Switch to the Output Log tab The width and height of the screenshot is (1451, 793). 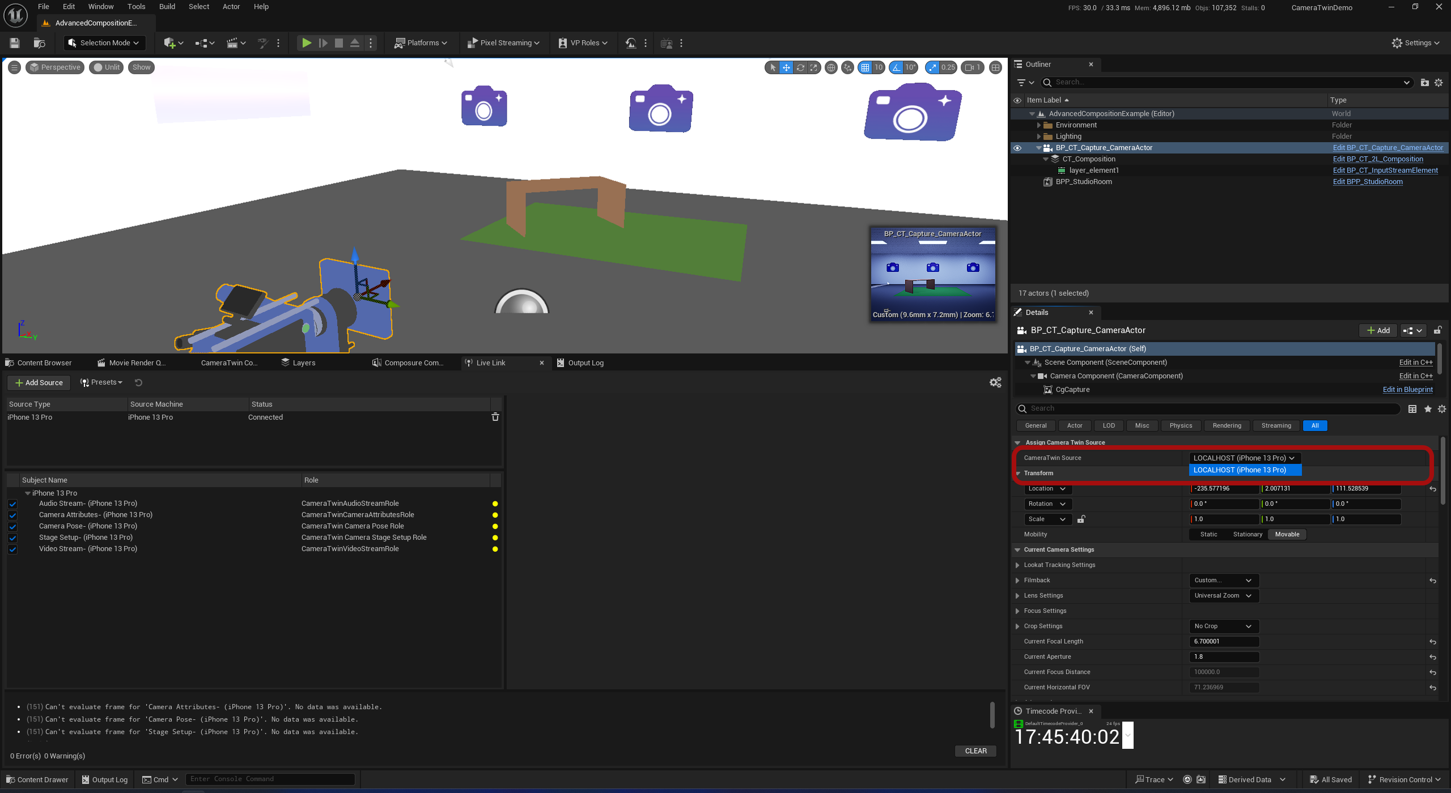pyautogui.click(x=580, y=363)
